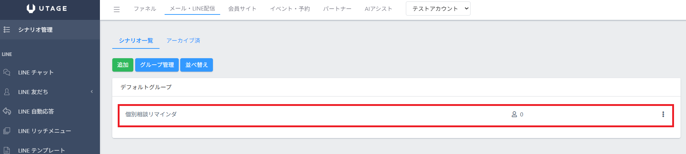Click the 並べ替え button
This screenshot has width=686, height=154.
(x=197, y=65)
